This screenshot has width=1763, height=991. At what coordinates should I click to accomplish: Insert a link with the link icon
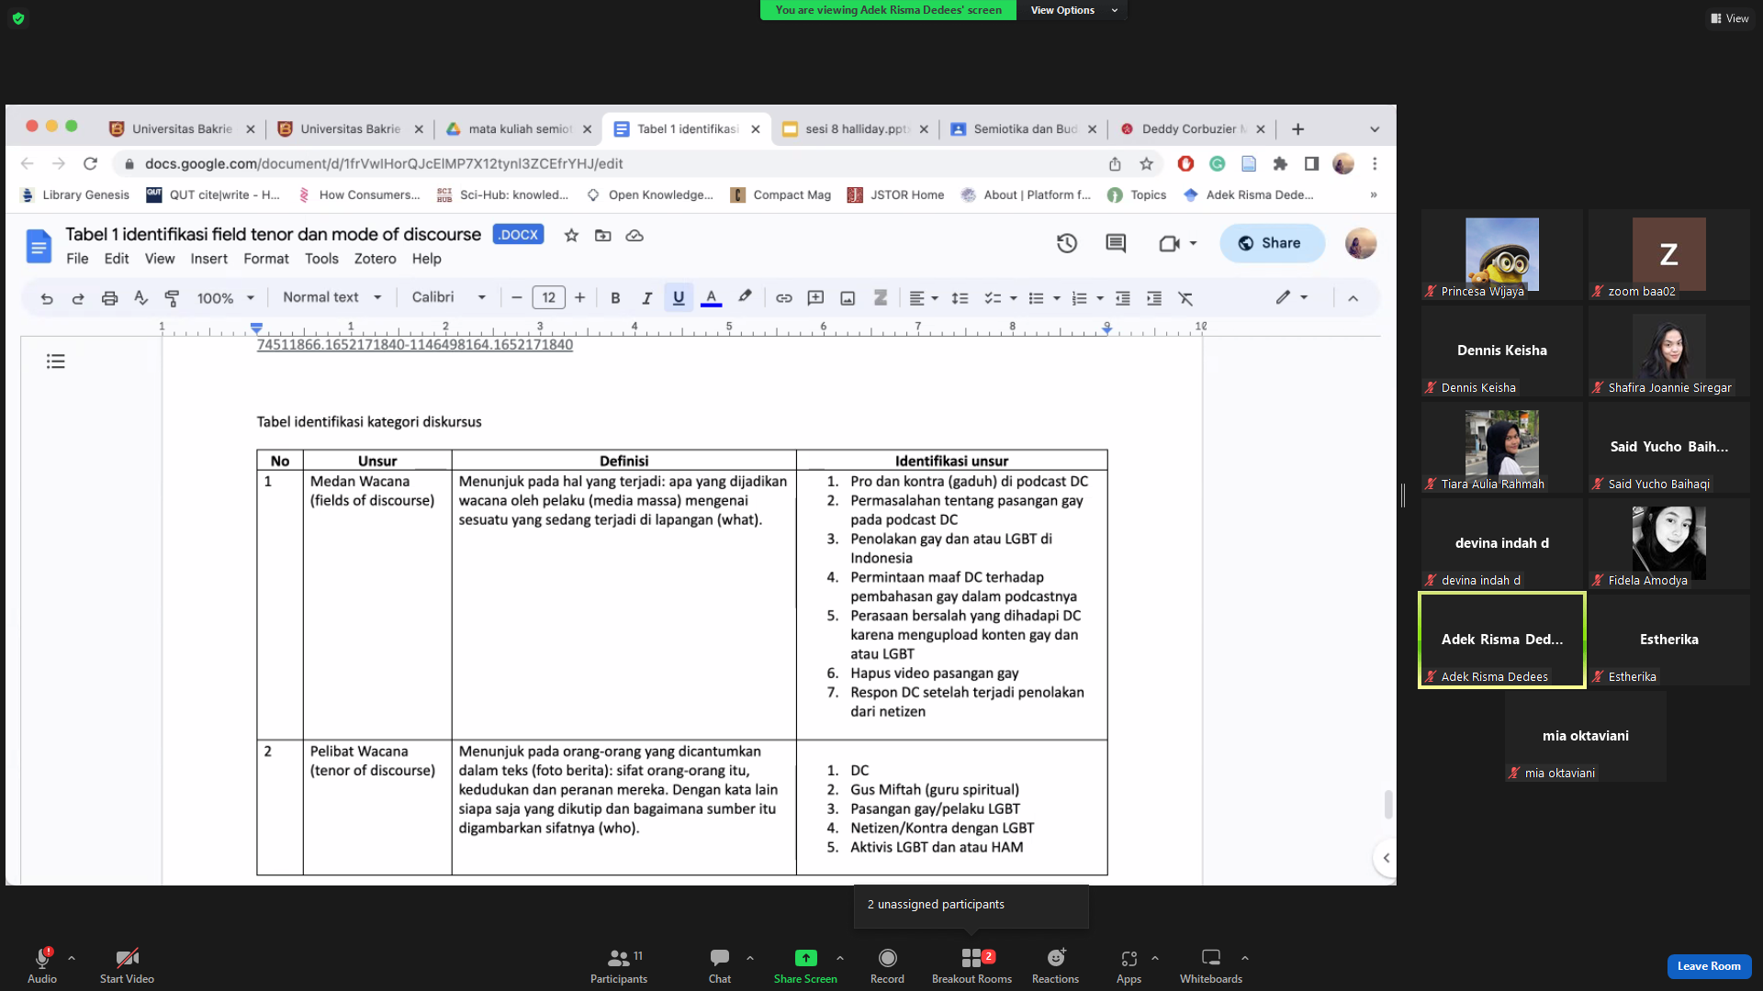tap(783, 298)
